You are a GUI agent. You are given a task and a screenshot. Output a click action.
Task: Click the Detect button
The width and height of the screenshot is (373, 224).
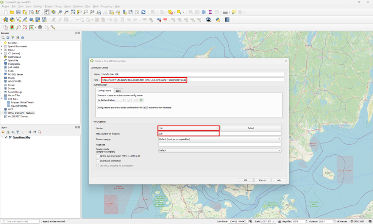coord(251,128)
